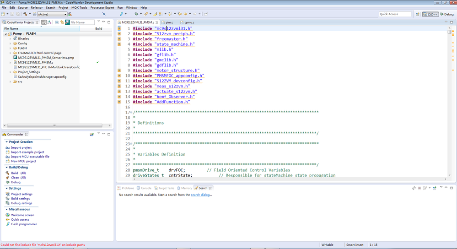Switch to the Memory tab
This screenshot has height=249, width=457.
coord(184,188)
